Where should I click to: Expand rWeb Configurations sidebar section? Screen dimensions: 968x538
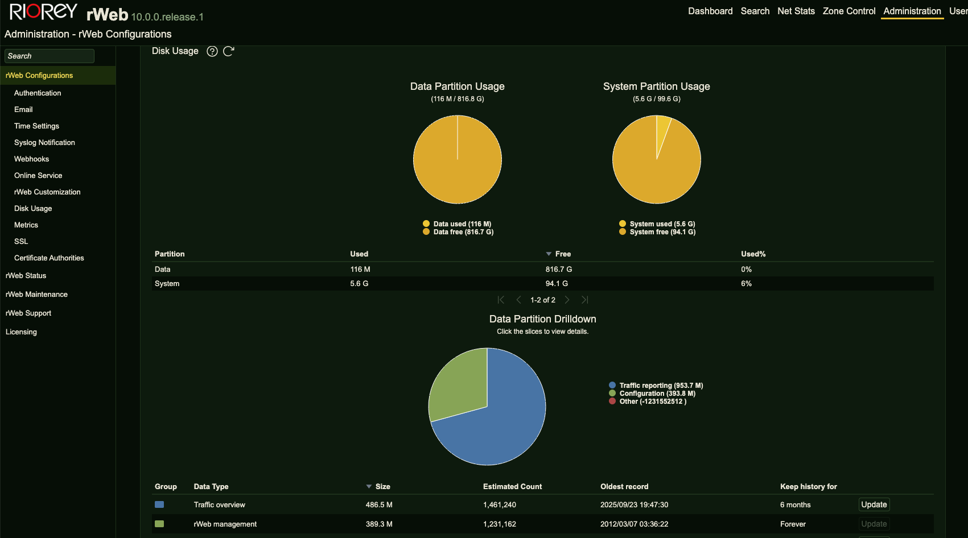click(58, 75)
